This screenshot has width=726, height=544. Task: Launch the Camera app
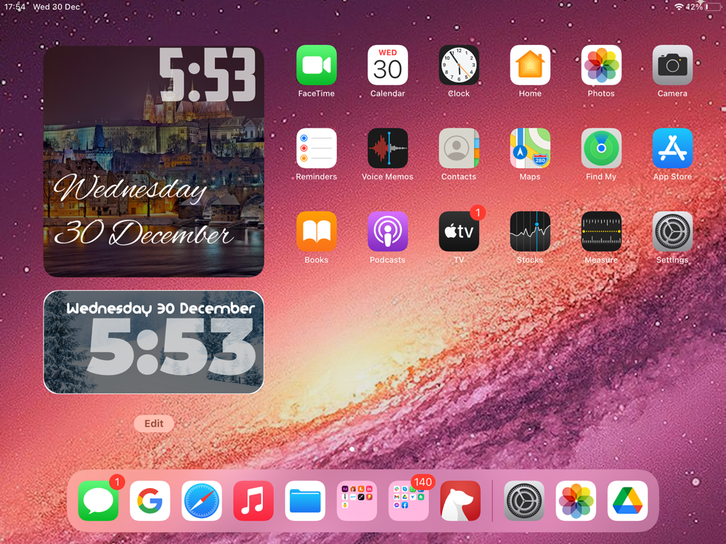672,65
